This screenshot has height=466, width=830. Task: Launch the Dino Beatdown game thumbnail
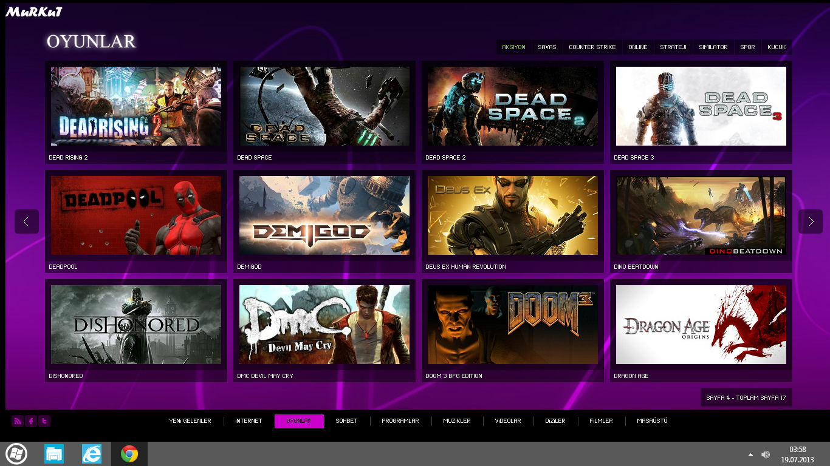[x=701, y=215]
